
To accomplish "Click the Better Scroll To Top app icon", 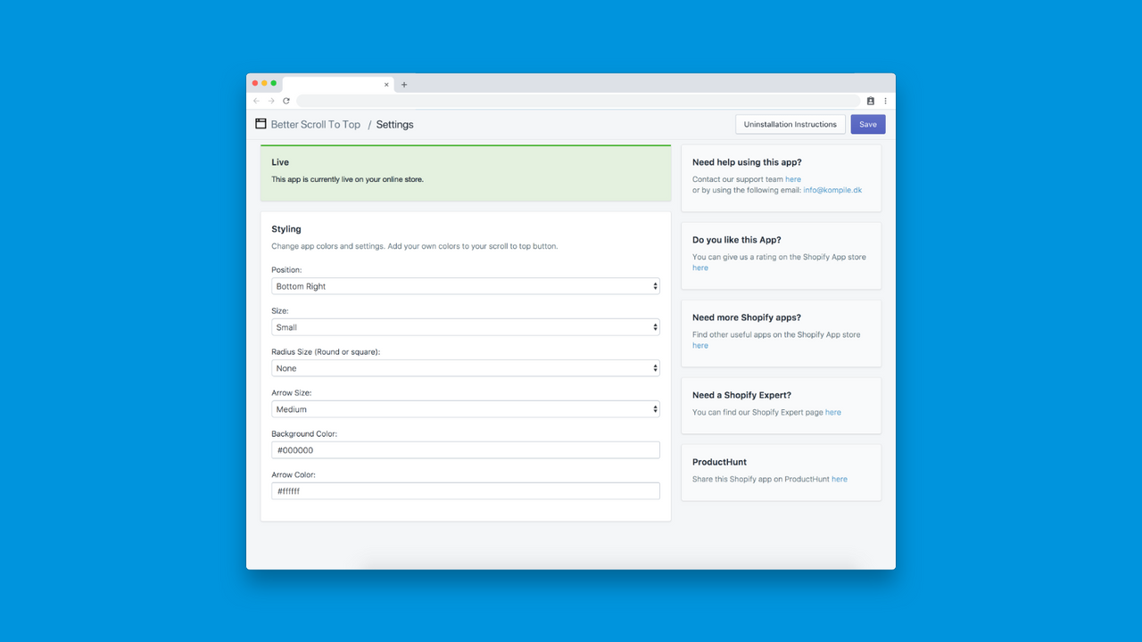I will 260,124.
